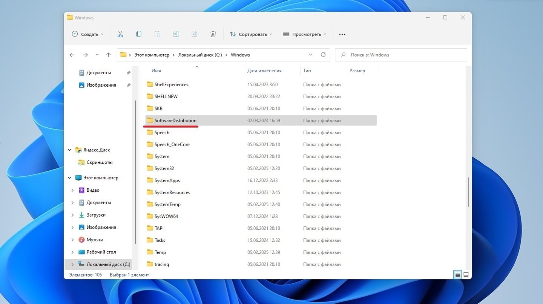Click the Музыка icon in sidebar
543x304 pixels.
[81, 240]
